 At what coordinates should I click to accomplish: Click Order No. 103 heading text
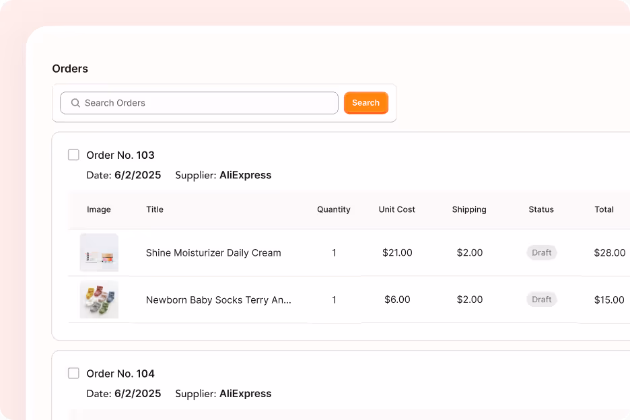(x=120, y=155)
